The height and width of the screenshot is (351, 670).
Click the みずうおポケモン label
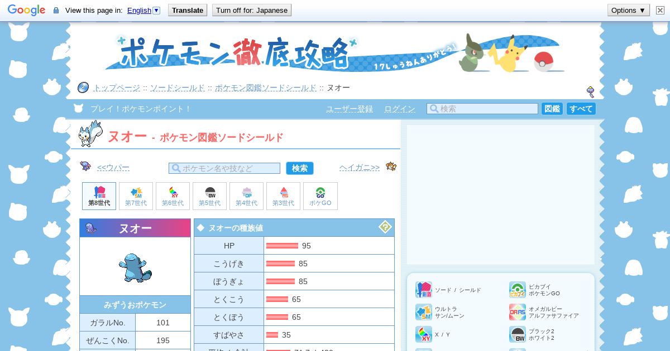pyautogui.click(x=135, y=305)
